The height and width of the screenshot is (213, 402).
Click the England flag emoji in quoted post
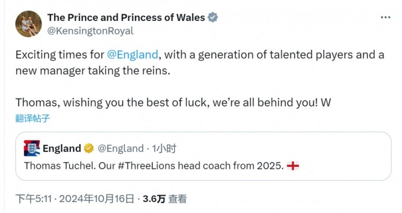coord(293,166)
